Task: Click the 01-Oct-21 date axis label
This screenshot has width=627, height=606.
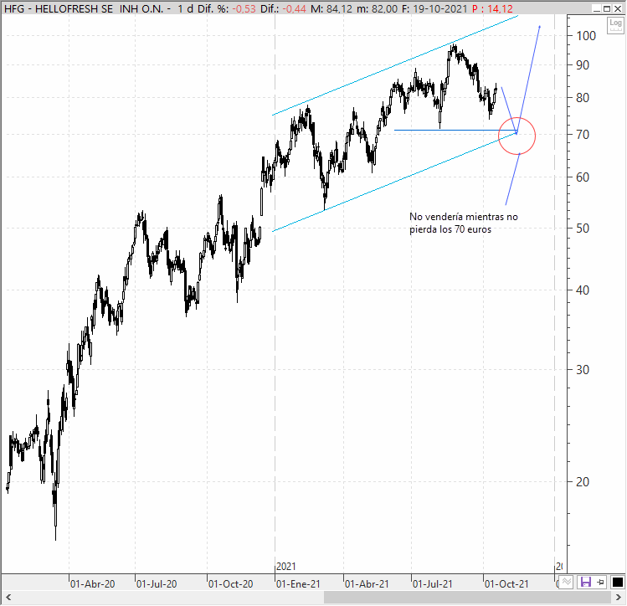Action: tap(506, 584)
